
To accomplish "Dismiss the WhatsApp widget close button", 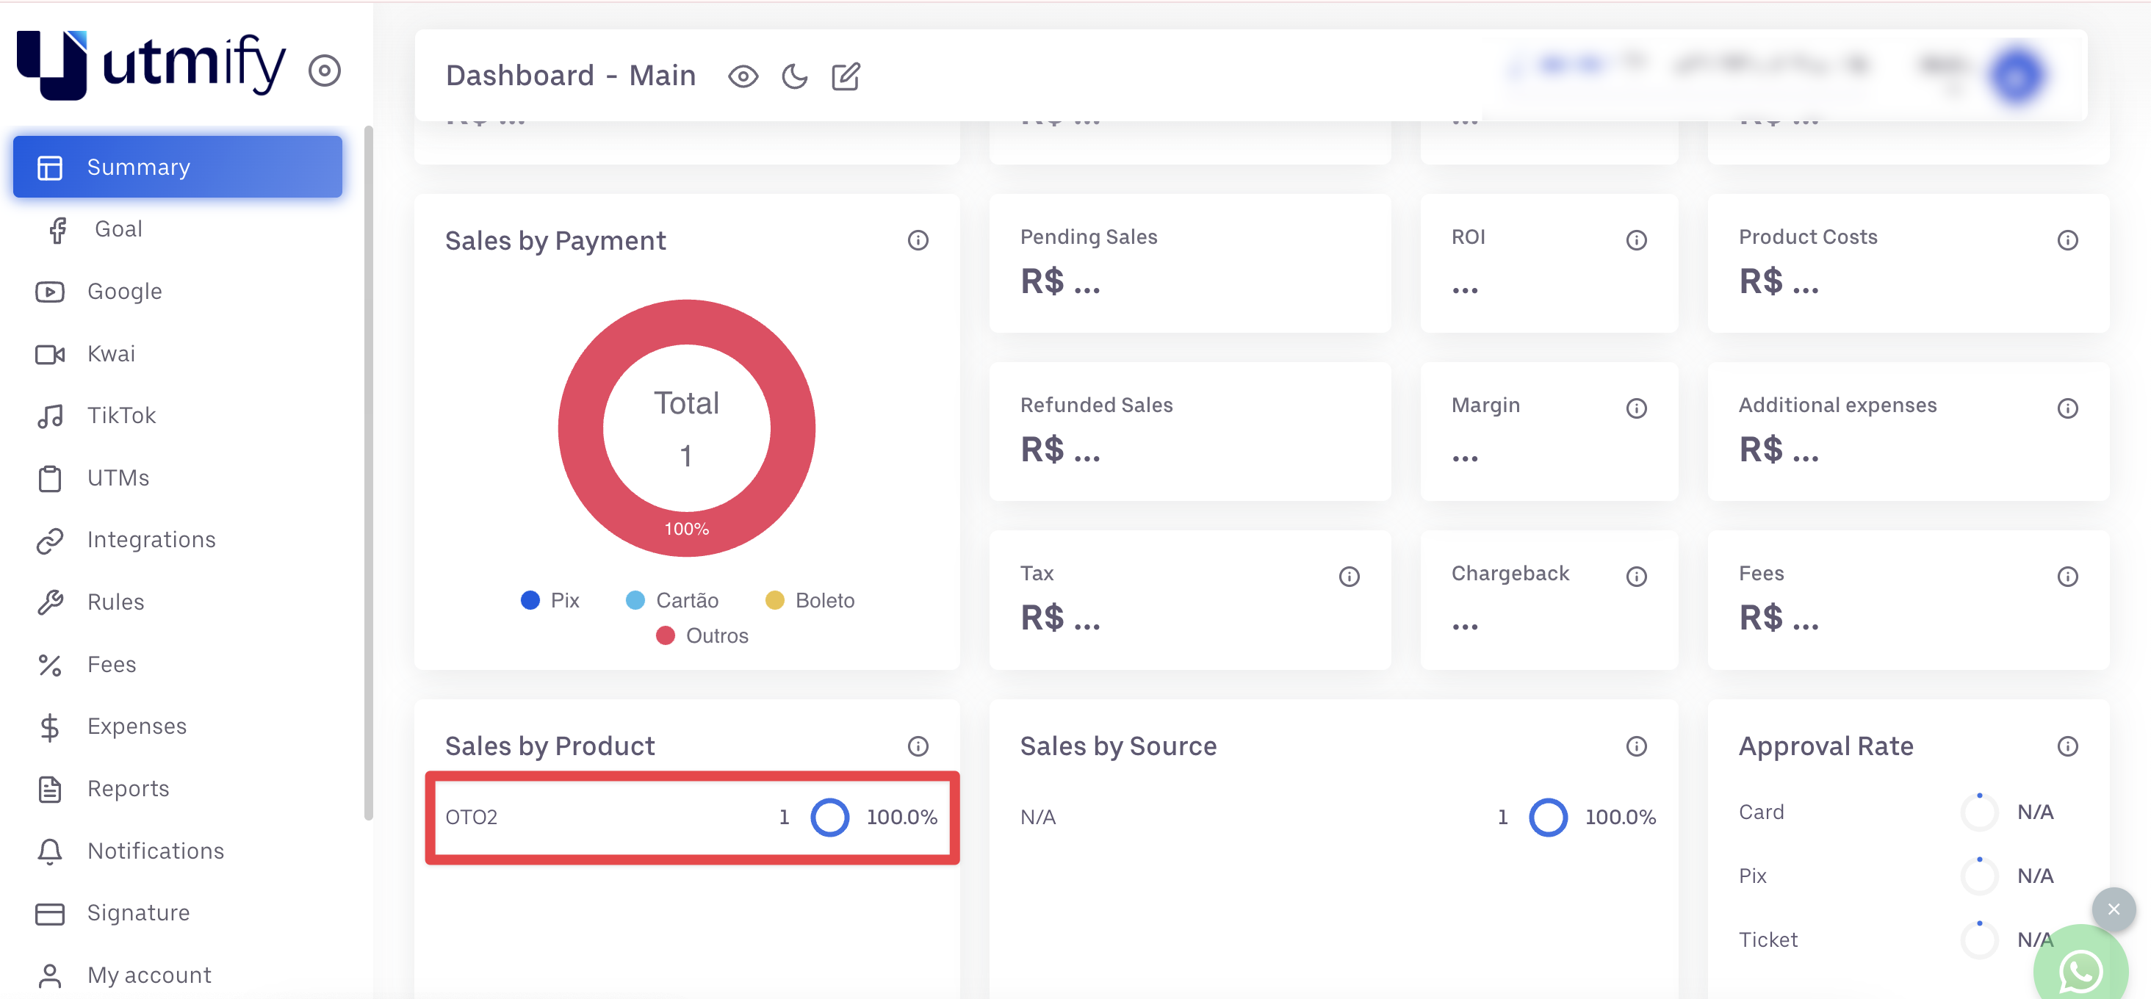I will coord(2113,909).
